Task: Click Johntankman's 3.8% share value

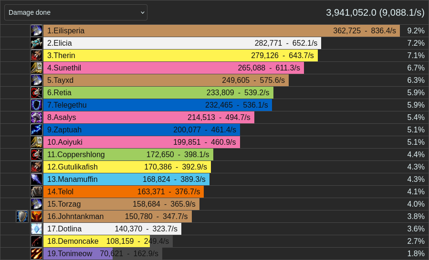Action: [x=416, y=216]
